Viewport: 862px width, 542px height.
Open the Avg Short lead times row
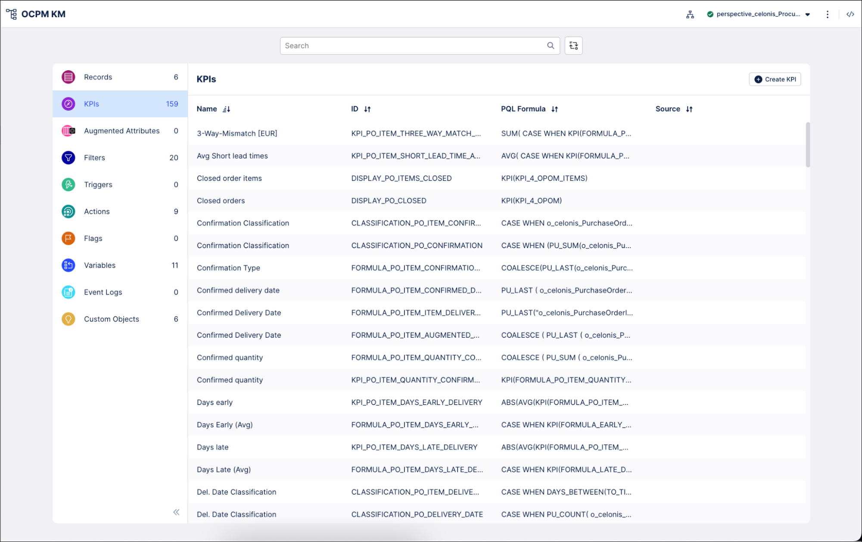(x=497, y=156)
